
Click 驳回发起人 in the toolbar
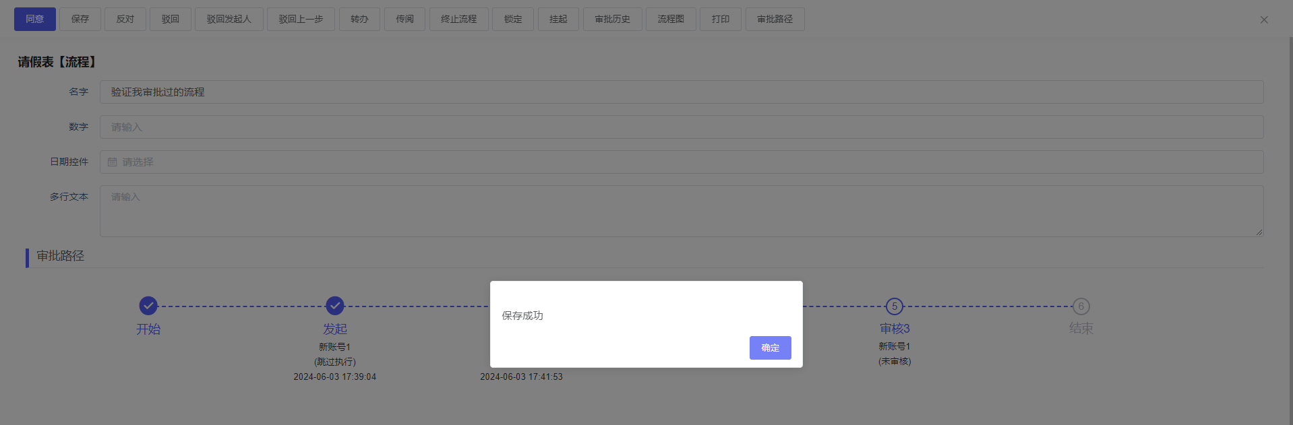pos(229,19)
